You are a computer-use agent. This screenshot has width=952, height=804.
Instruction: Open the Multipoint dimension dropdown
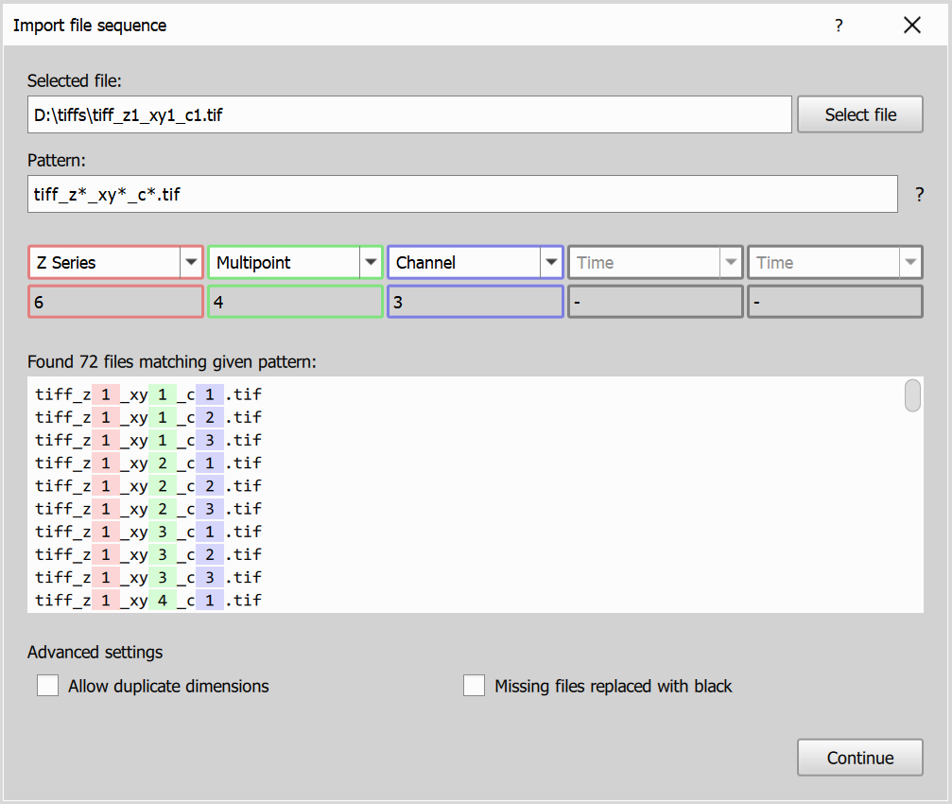click(x=371, y=262)
